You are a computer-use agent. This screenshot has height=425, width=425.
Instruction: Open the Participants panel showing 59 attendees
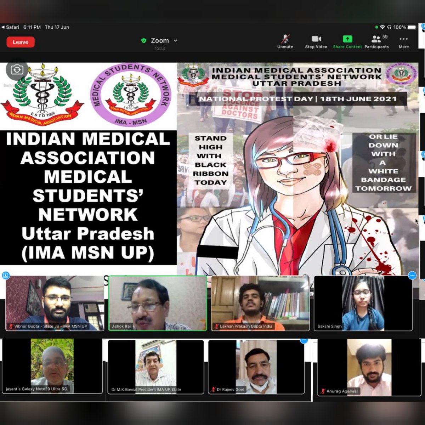[x=375, y=39]
